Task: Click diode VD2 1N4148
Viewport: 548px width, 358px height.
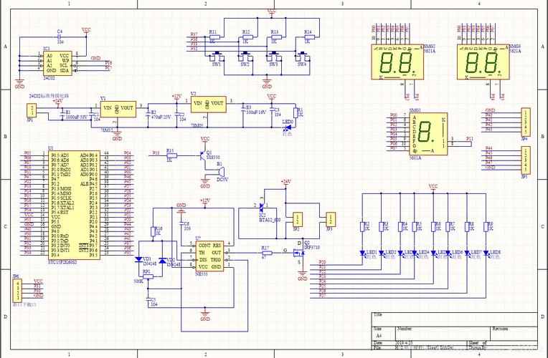Action: coord(163,261)
